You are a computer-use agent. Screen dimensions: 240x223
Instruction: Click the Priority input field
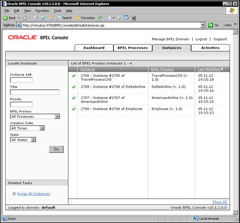coord(21,104)
